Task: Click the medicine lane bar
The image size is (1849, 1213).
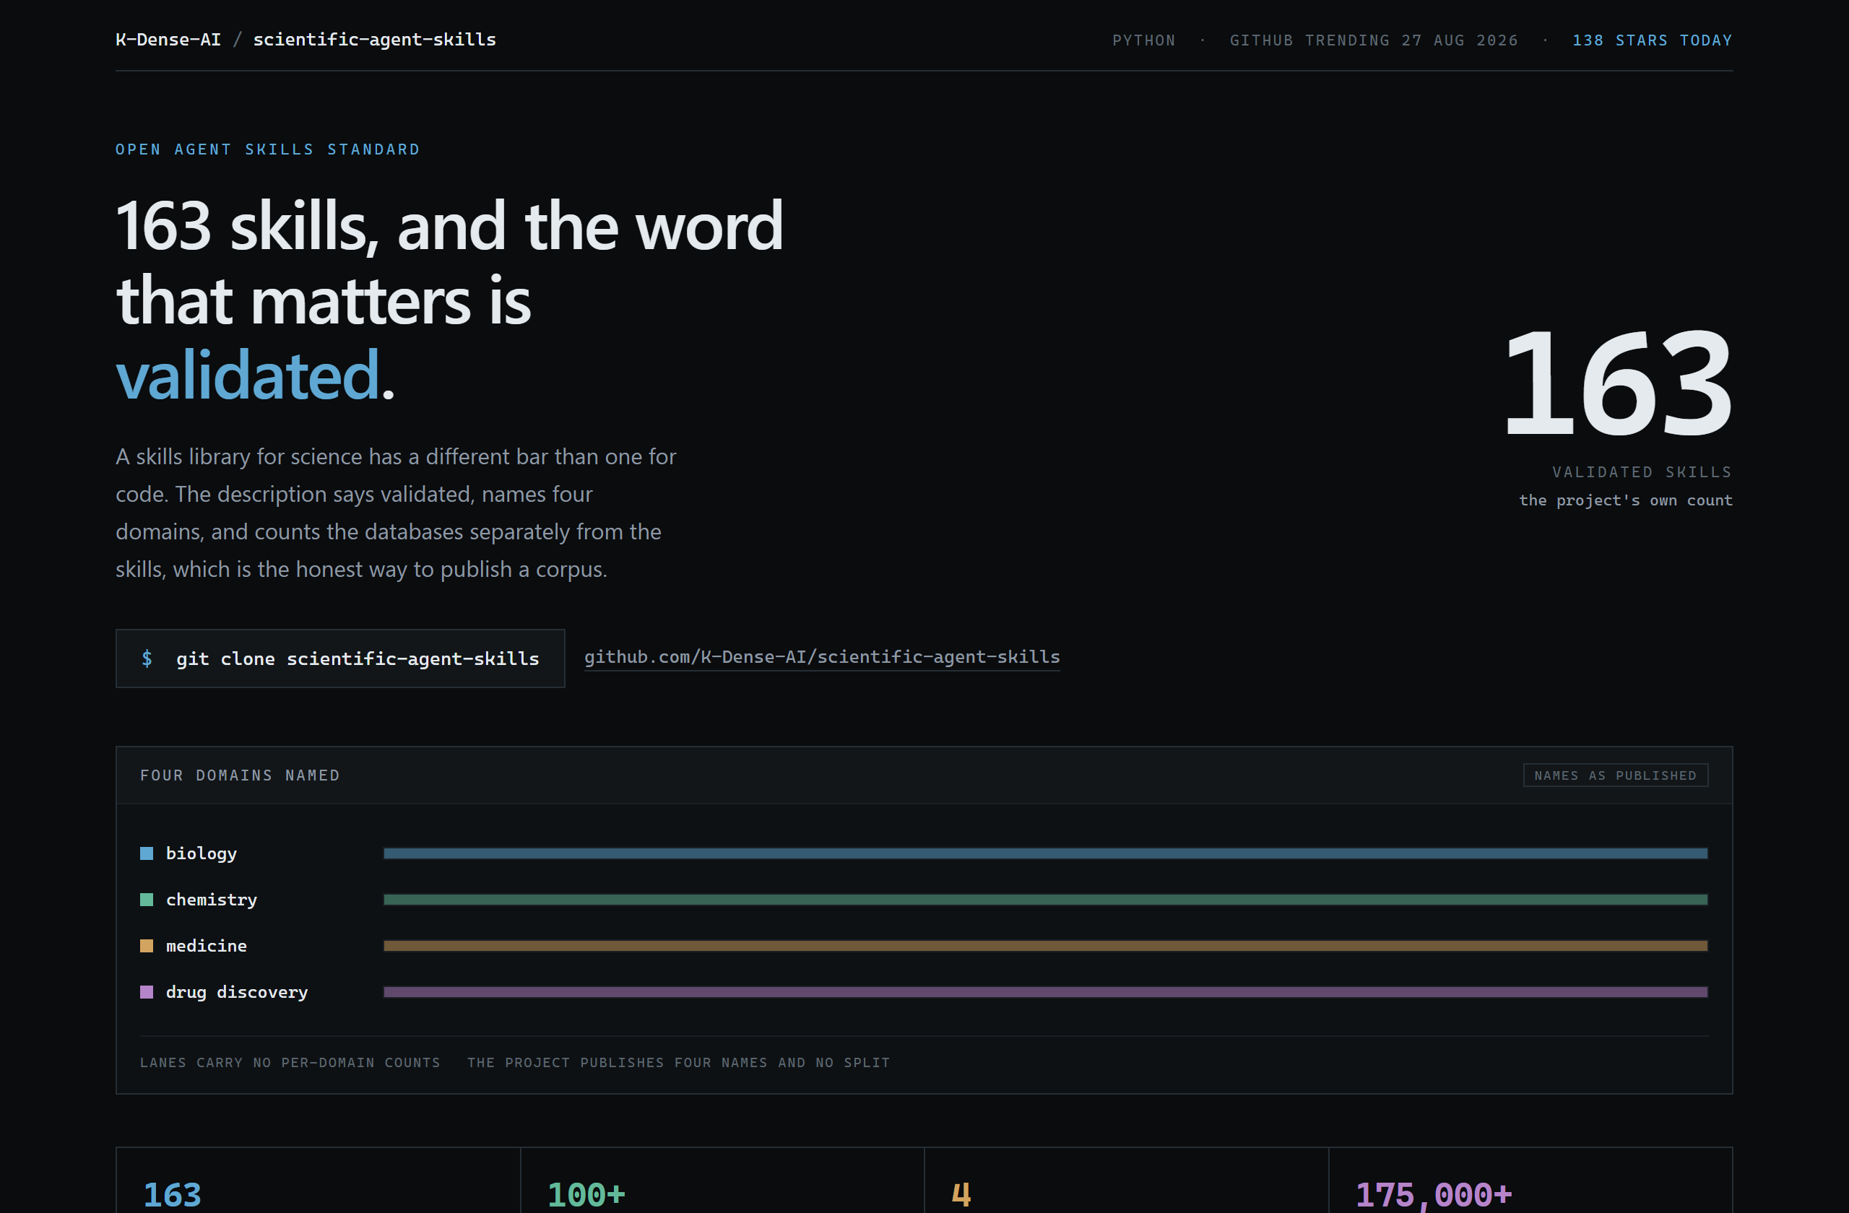Action: [x=1046, y=946]
